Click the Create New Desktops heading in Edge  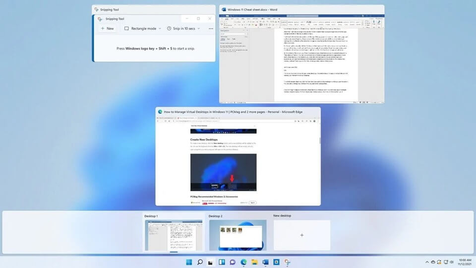click(x=204, y=139)
